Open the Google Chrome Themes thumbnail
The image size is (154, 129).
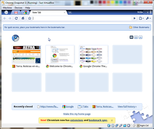(x=94, y=55)
